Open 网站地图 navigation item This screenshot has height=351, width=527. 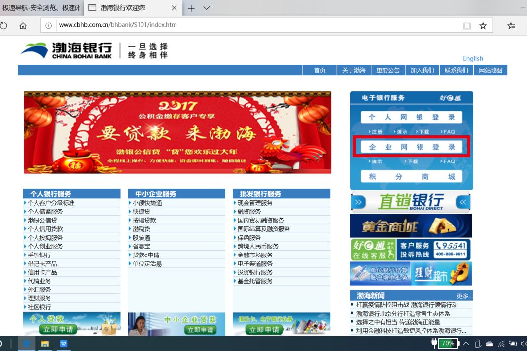(x=491, y=70)
